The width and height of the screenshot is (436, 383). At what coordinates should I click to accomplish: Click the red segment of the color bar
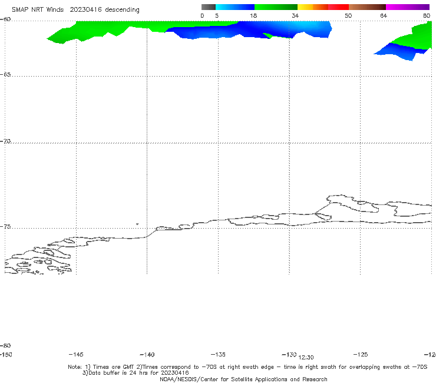pos(338,7)
